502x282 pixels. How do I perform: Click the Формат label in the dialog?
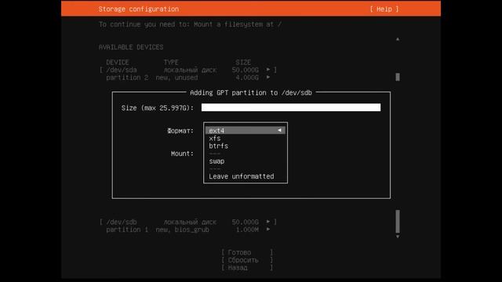pyautogui.click(x=180, y=131)
